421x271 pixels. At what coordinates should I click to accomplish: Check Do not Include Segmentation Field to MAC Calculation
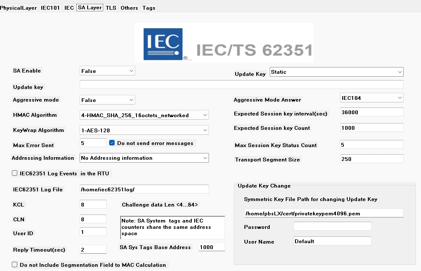point(14,265)
